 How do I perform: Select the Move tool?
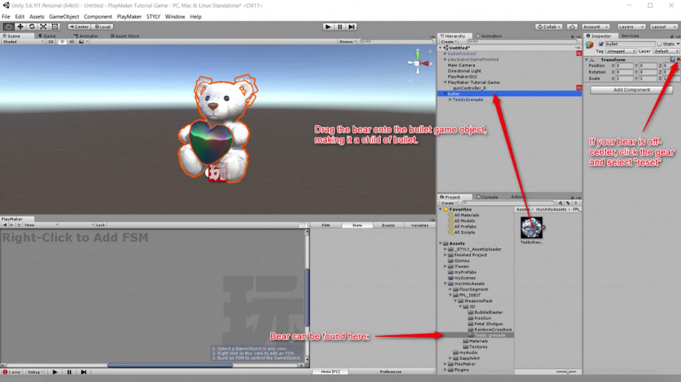point(20,27)
